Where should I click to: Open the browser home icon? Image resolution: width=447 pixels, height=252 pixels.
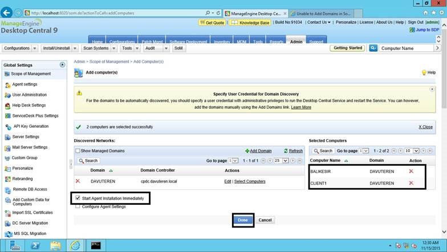(x=425, y=13)
